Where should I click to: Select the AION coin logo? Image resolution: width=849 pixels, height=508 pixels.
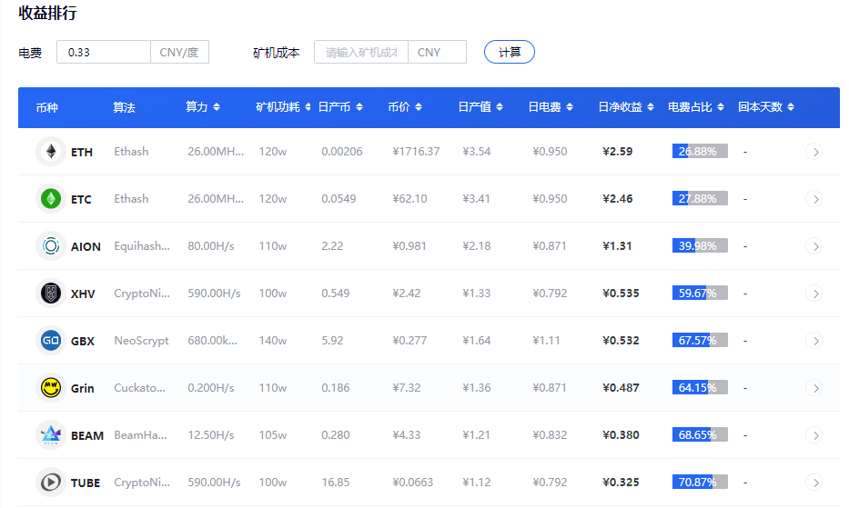point(50,246)
